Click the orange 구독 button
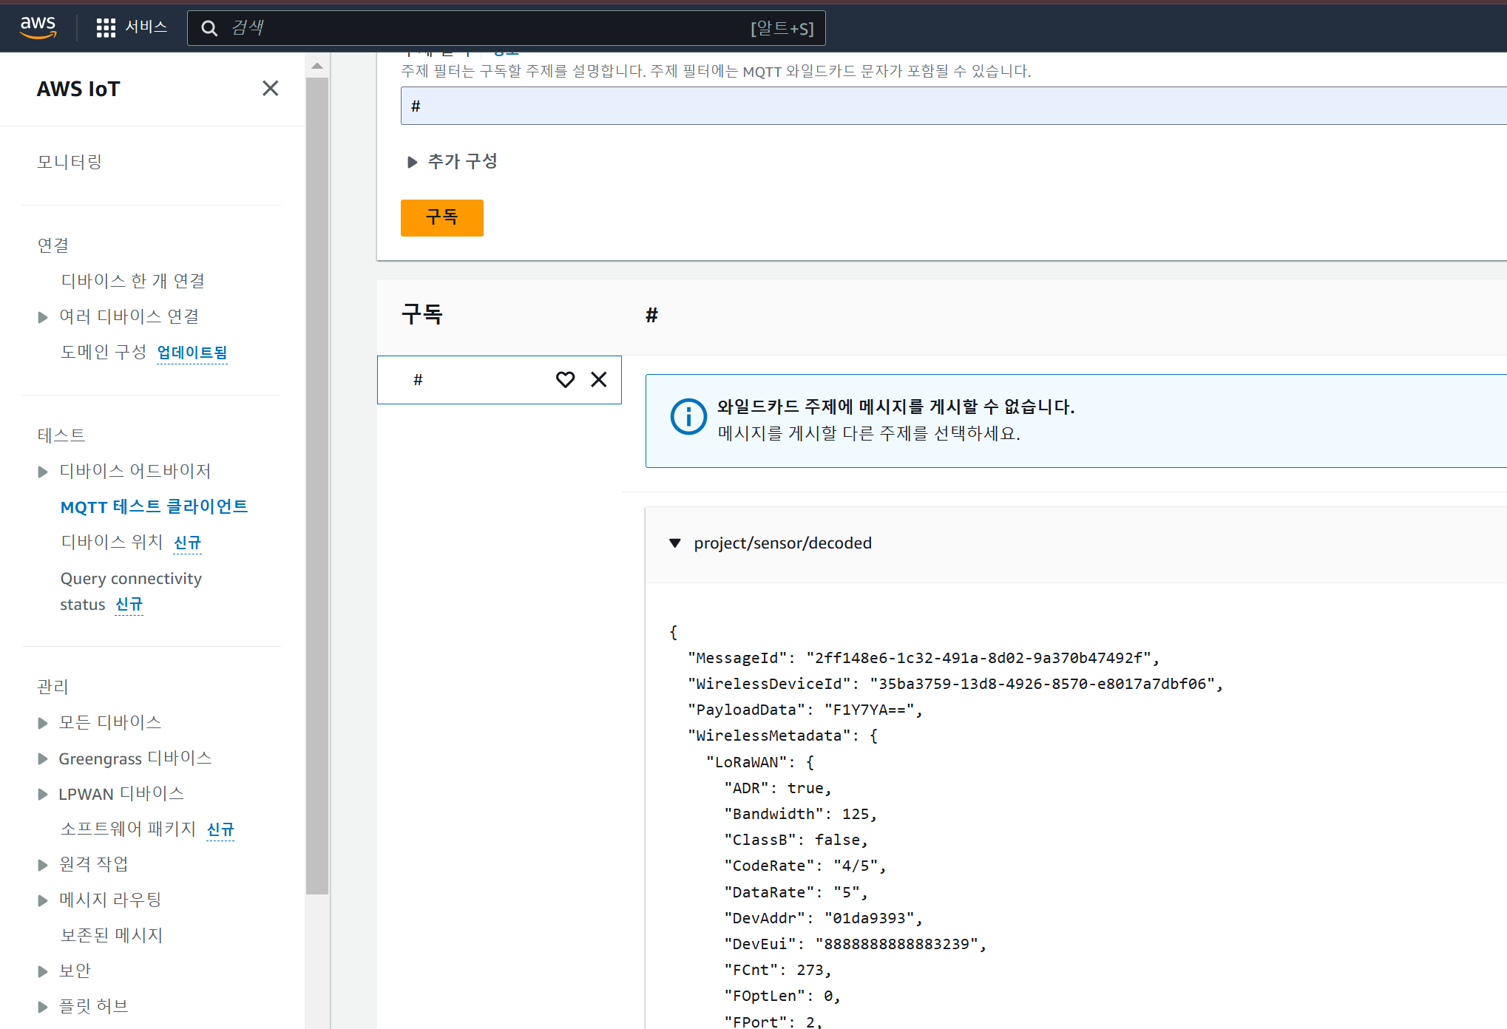1507x1029 pixels. click(x=442, y=218)
